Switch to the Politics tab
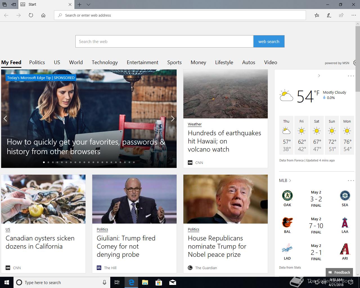The width and height of the screenshot is (360, 288). [37, 62]
